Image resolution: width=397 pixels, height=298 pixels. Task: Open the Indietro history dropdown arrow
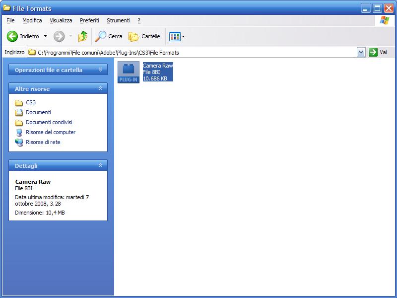(45, 36)
